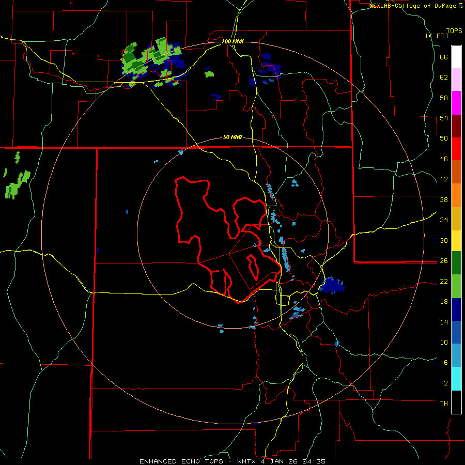Click the black TH legend swatch
465x465 pixels.
click(x=456, y=402)
